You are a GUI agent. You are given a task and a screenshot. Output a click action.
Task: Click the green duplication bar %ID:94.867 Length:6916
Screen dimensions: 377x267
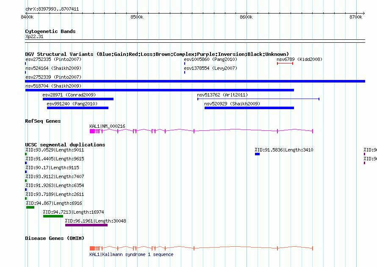coord(30,207)
